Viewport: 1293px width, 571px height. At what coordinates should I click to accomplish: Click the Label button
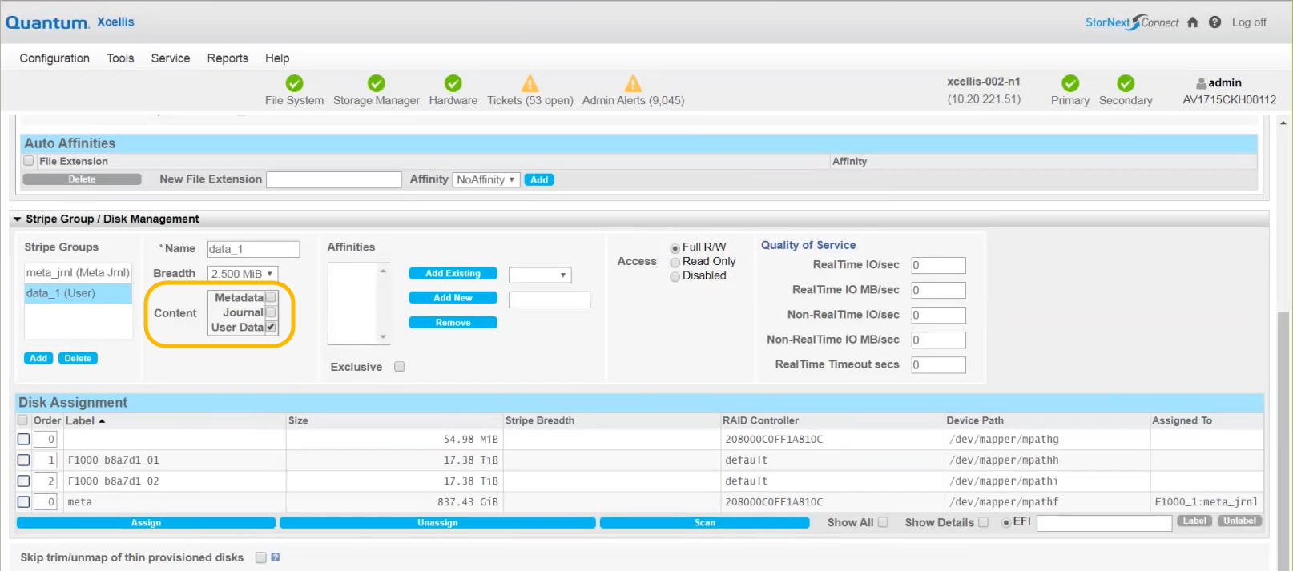click(x=1194, y=521)
